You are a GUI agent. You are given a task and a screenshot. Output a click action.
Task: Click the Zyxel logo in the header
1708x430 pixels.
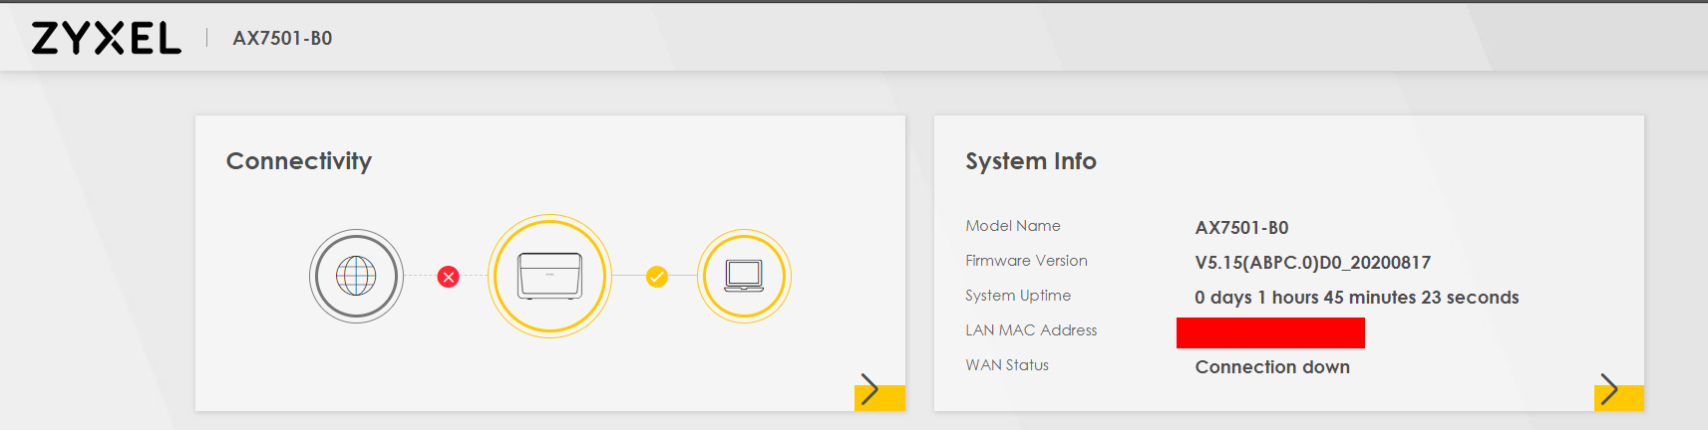(x=107, y=38)
